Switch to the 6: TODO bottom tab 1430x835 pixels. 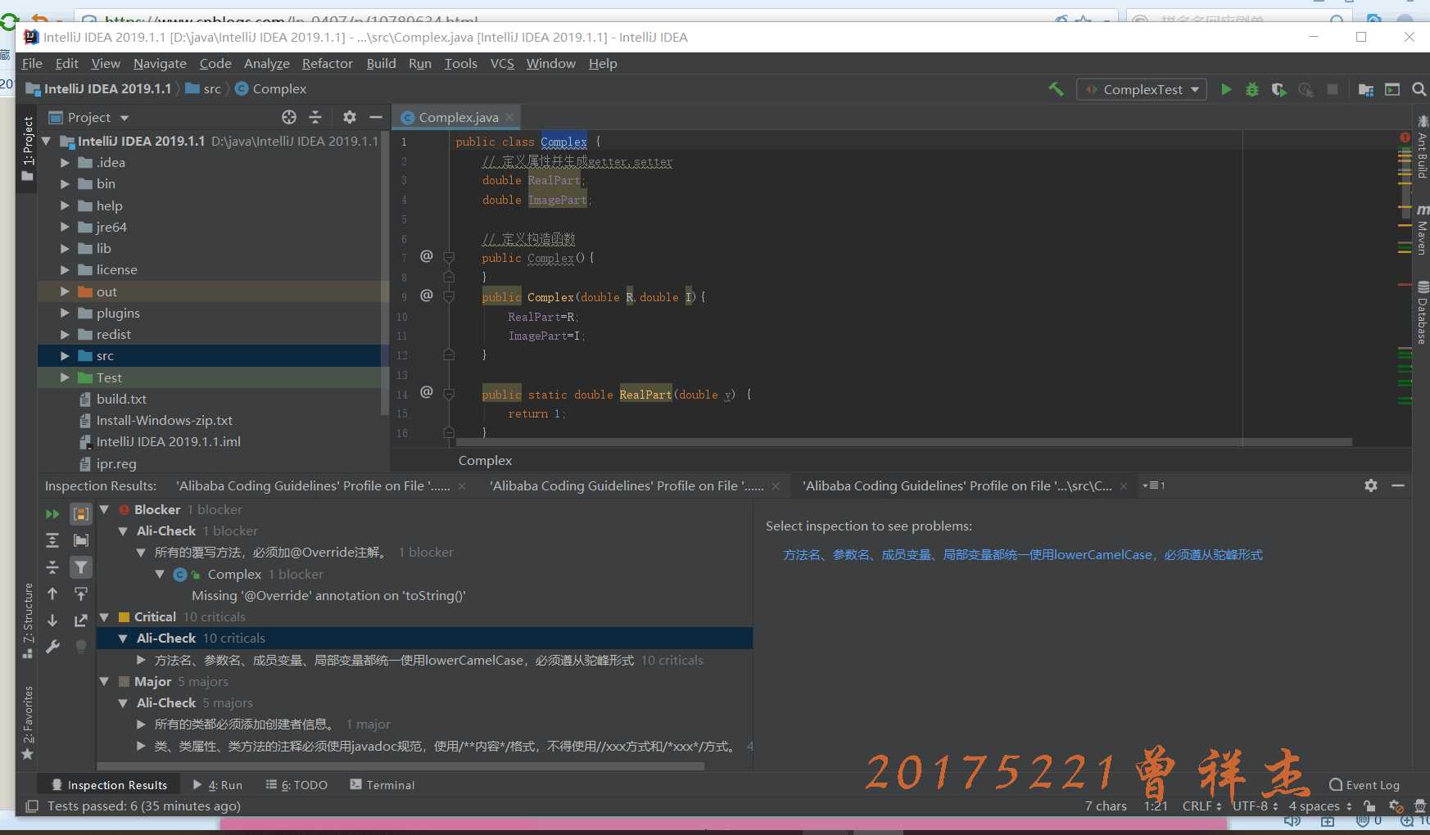tap(296, 785)
